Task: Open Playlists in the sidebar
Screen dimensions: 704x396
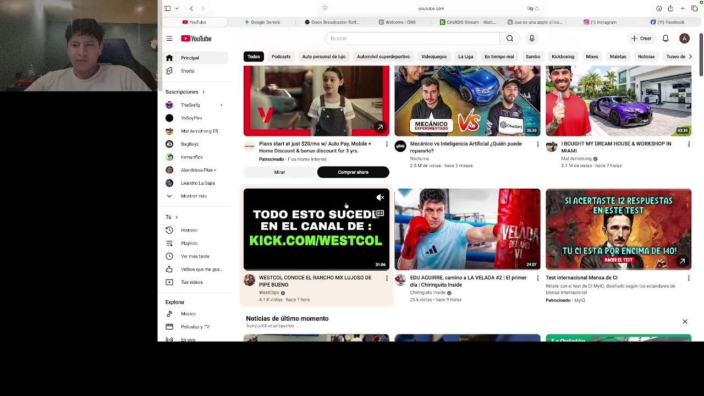Action: (x=196, y=243)
